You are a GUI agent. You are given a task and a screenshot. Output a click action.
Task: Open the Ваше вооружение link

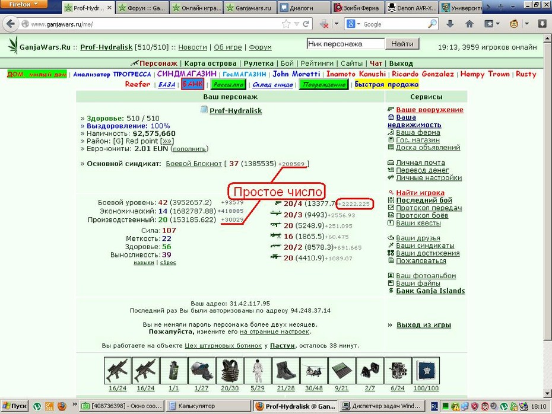430,110
